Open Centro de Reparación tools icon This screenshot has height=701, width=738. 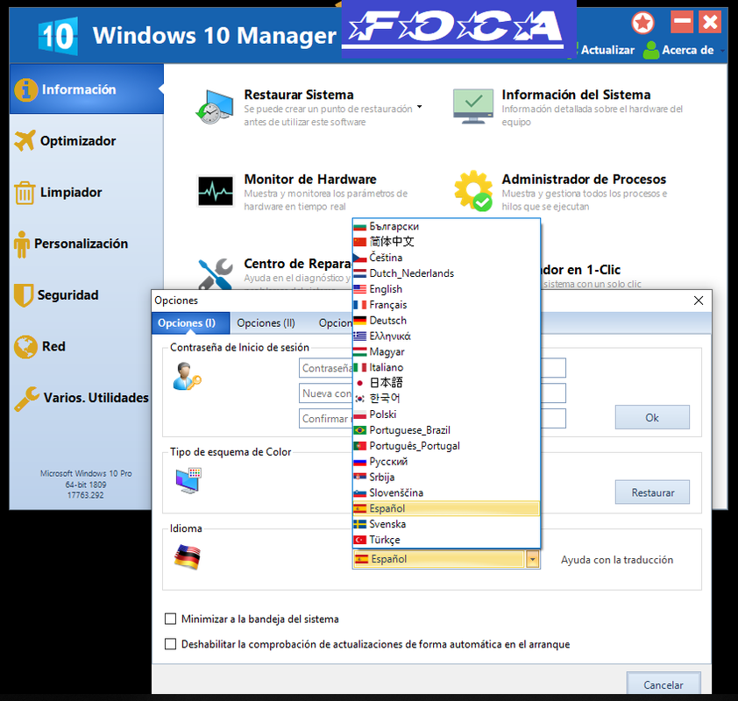click(215, 274)
